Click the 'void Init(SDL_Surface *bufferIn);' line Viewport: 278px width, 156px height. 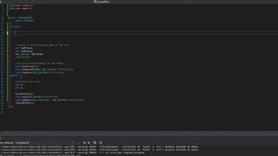click(36, 97)
